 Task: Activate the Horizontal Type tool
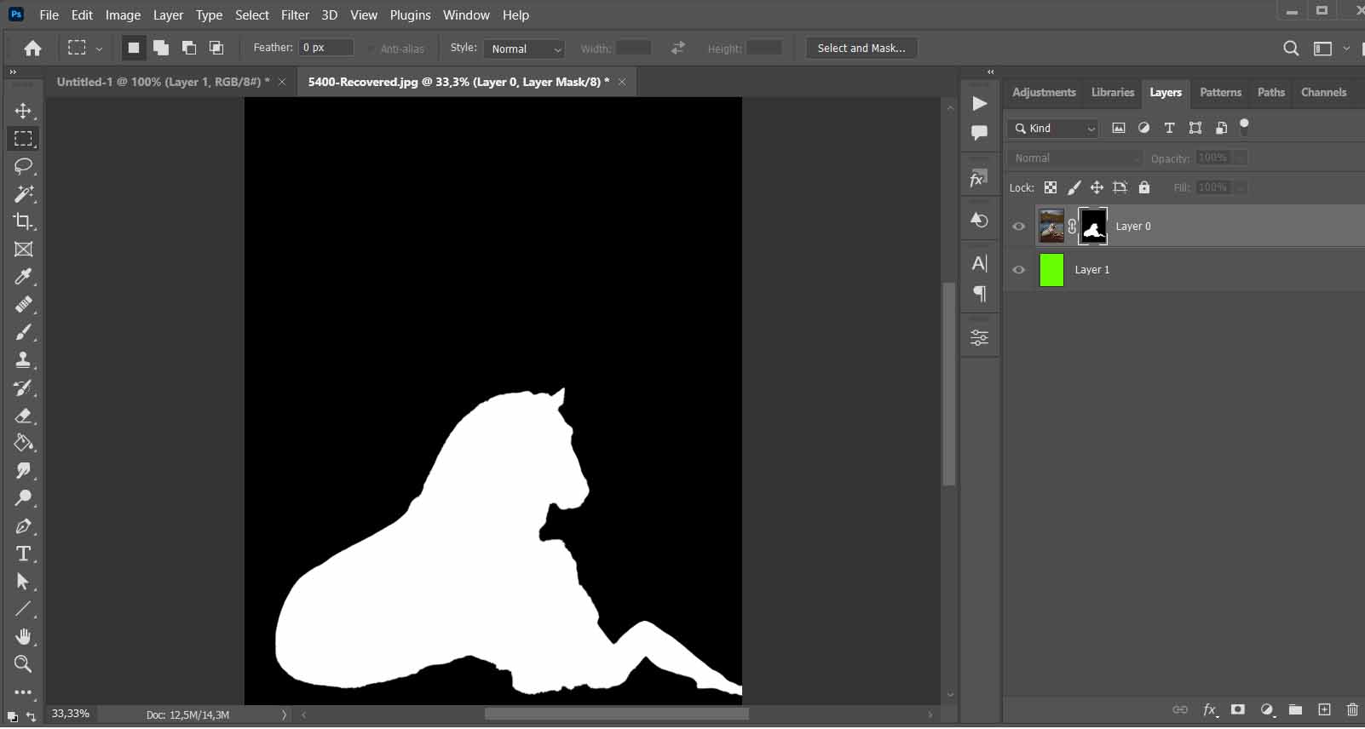(x=23, y=554)
